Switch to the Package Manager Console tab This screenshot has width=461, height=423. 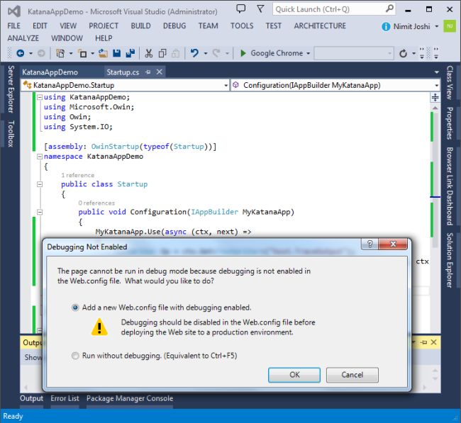tap(130, 398)
